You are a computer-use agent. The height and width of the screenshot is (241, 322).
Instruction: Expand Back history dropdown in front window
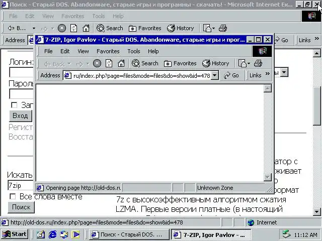pyautogui.click(x=69, y=64)
